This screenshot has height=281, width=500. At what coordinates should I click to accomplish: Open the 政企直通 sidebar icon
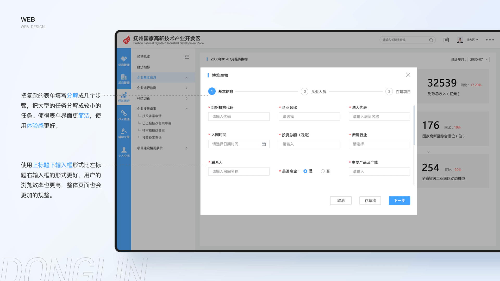[x=124, y=115]
